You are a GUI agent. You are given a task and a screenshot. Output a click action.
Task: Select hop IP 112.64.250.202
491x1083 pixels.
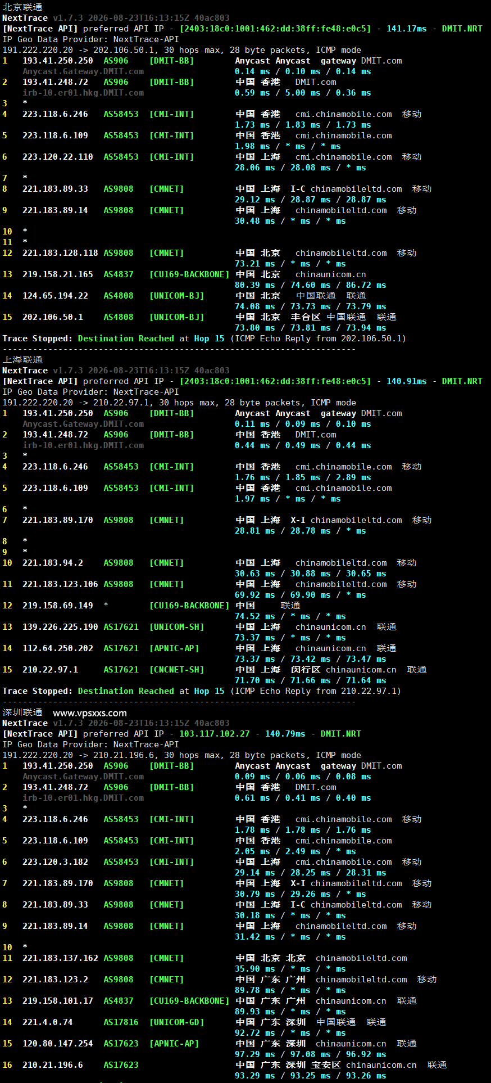point(58,648)
